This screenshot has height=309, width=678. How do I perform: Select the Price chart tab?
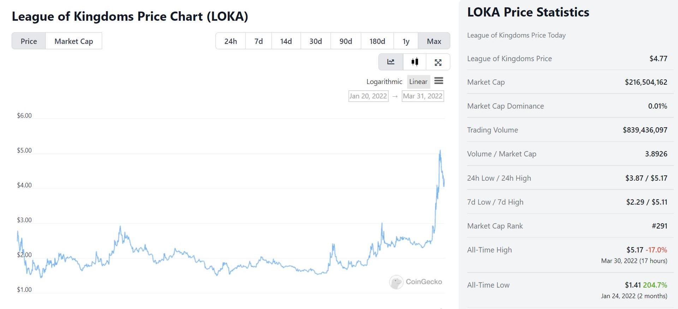[29, 41]
